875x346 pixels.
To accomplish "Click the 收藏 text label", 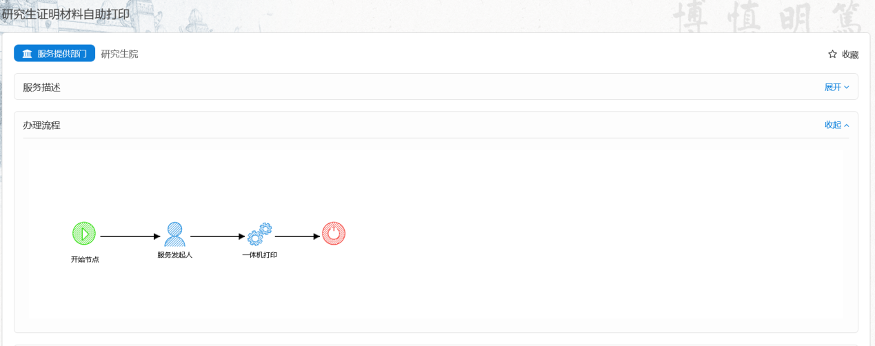I will (x=850, y=54).
